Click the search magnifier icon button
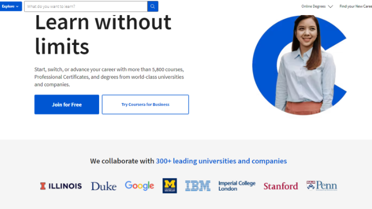This screenshot has height=209, width=372. 152,6
